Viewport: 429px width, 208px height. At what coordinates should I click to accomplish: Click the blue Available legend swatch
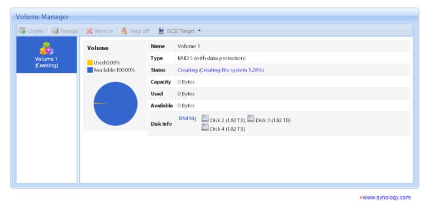point(90,70)
